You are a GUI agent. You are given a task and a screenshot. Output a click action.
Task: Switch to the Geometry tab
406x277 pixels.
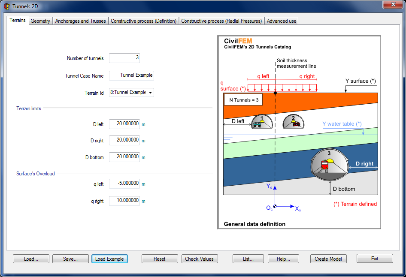40,21
